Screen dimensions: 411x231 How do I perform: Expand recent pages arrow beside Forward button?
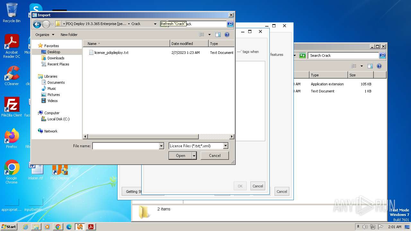pos(53,24)
